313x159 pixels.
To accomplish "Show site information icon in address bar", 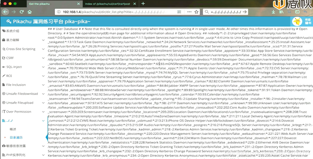I will coord(59,12).
